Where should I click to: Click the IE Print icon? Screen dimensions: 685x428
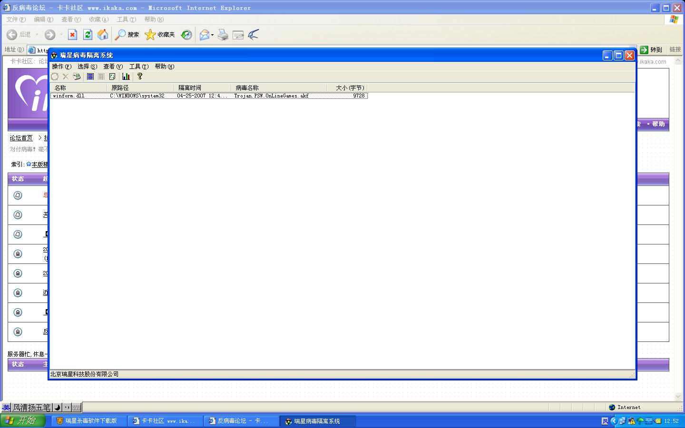point(223,35)
